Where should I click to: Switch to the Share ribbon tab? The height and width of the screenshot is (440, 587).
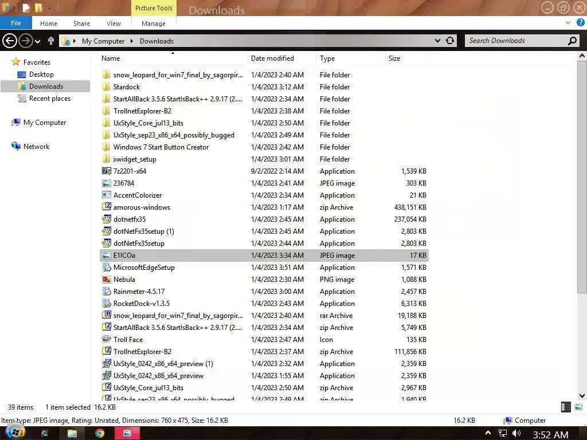click(x=81, y=23)
